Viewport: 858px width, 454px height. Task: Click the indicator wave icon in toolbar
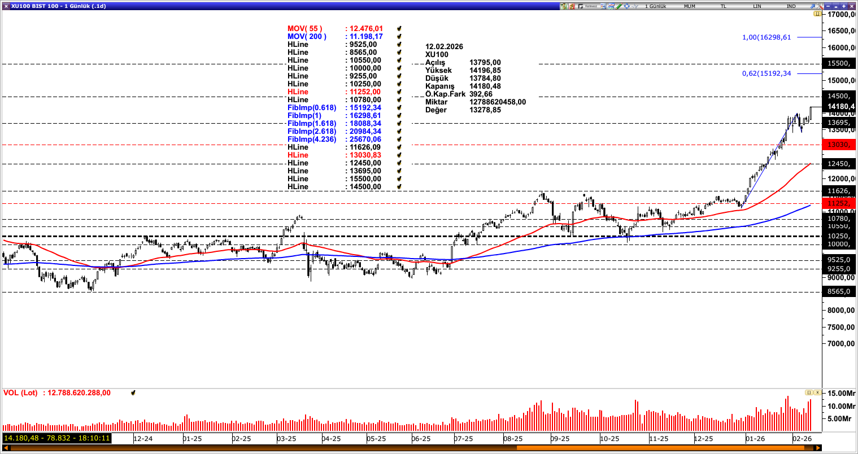click(635, 6)
